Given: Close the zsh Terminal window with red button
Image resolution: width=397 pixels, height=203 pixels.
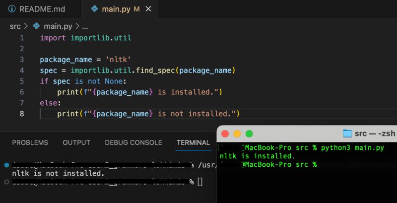Looking at the screenshot, I should [225, 134].
